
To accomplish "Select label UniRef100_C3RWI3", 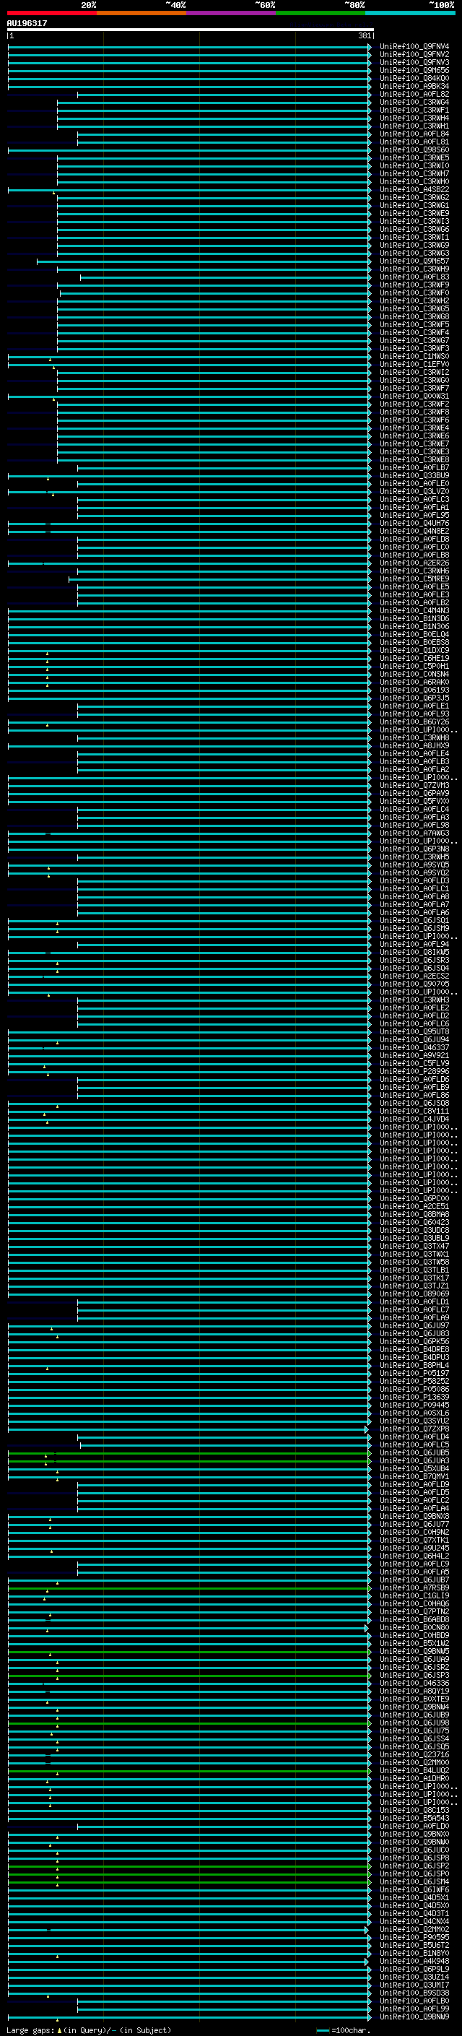I will 414,221.
